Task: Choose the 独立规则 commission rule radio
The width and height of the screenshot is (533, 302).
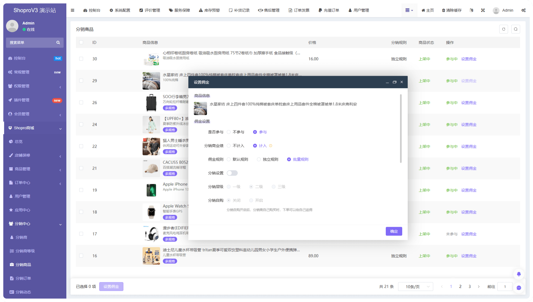Action: click(259, 159)
